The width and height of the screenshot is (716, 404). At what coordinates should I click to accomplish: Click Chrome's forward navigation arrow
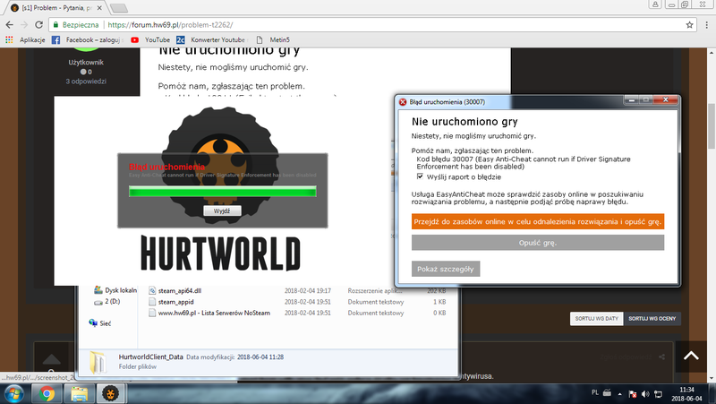[24, 25]
